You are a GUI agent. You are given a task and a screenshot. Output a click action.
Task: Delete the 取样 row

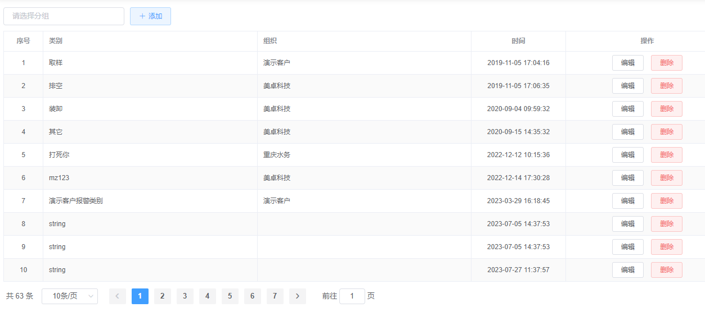[666, 63]
